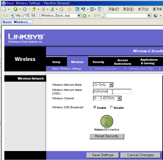Image resolution: width=163 pixels, height=160 pixels.
Task: Select Enable SSID Broadcast radio
Action: click(x=95, y=107)
